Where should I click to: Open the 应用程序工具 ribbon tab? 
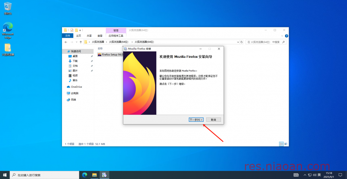point(116,36)
